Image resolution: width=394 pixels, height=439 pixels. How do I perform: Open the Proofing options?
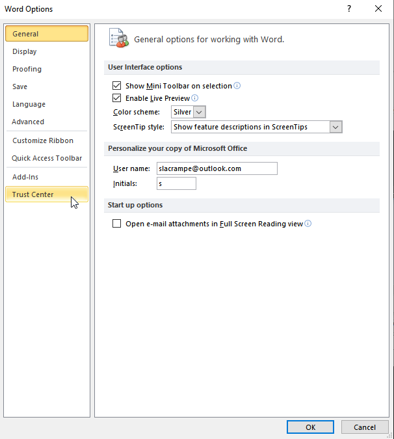47,69
